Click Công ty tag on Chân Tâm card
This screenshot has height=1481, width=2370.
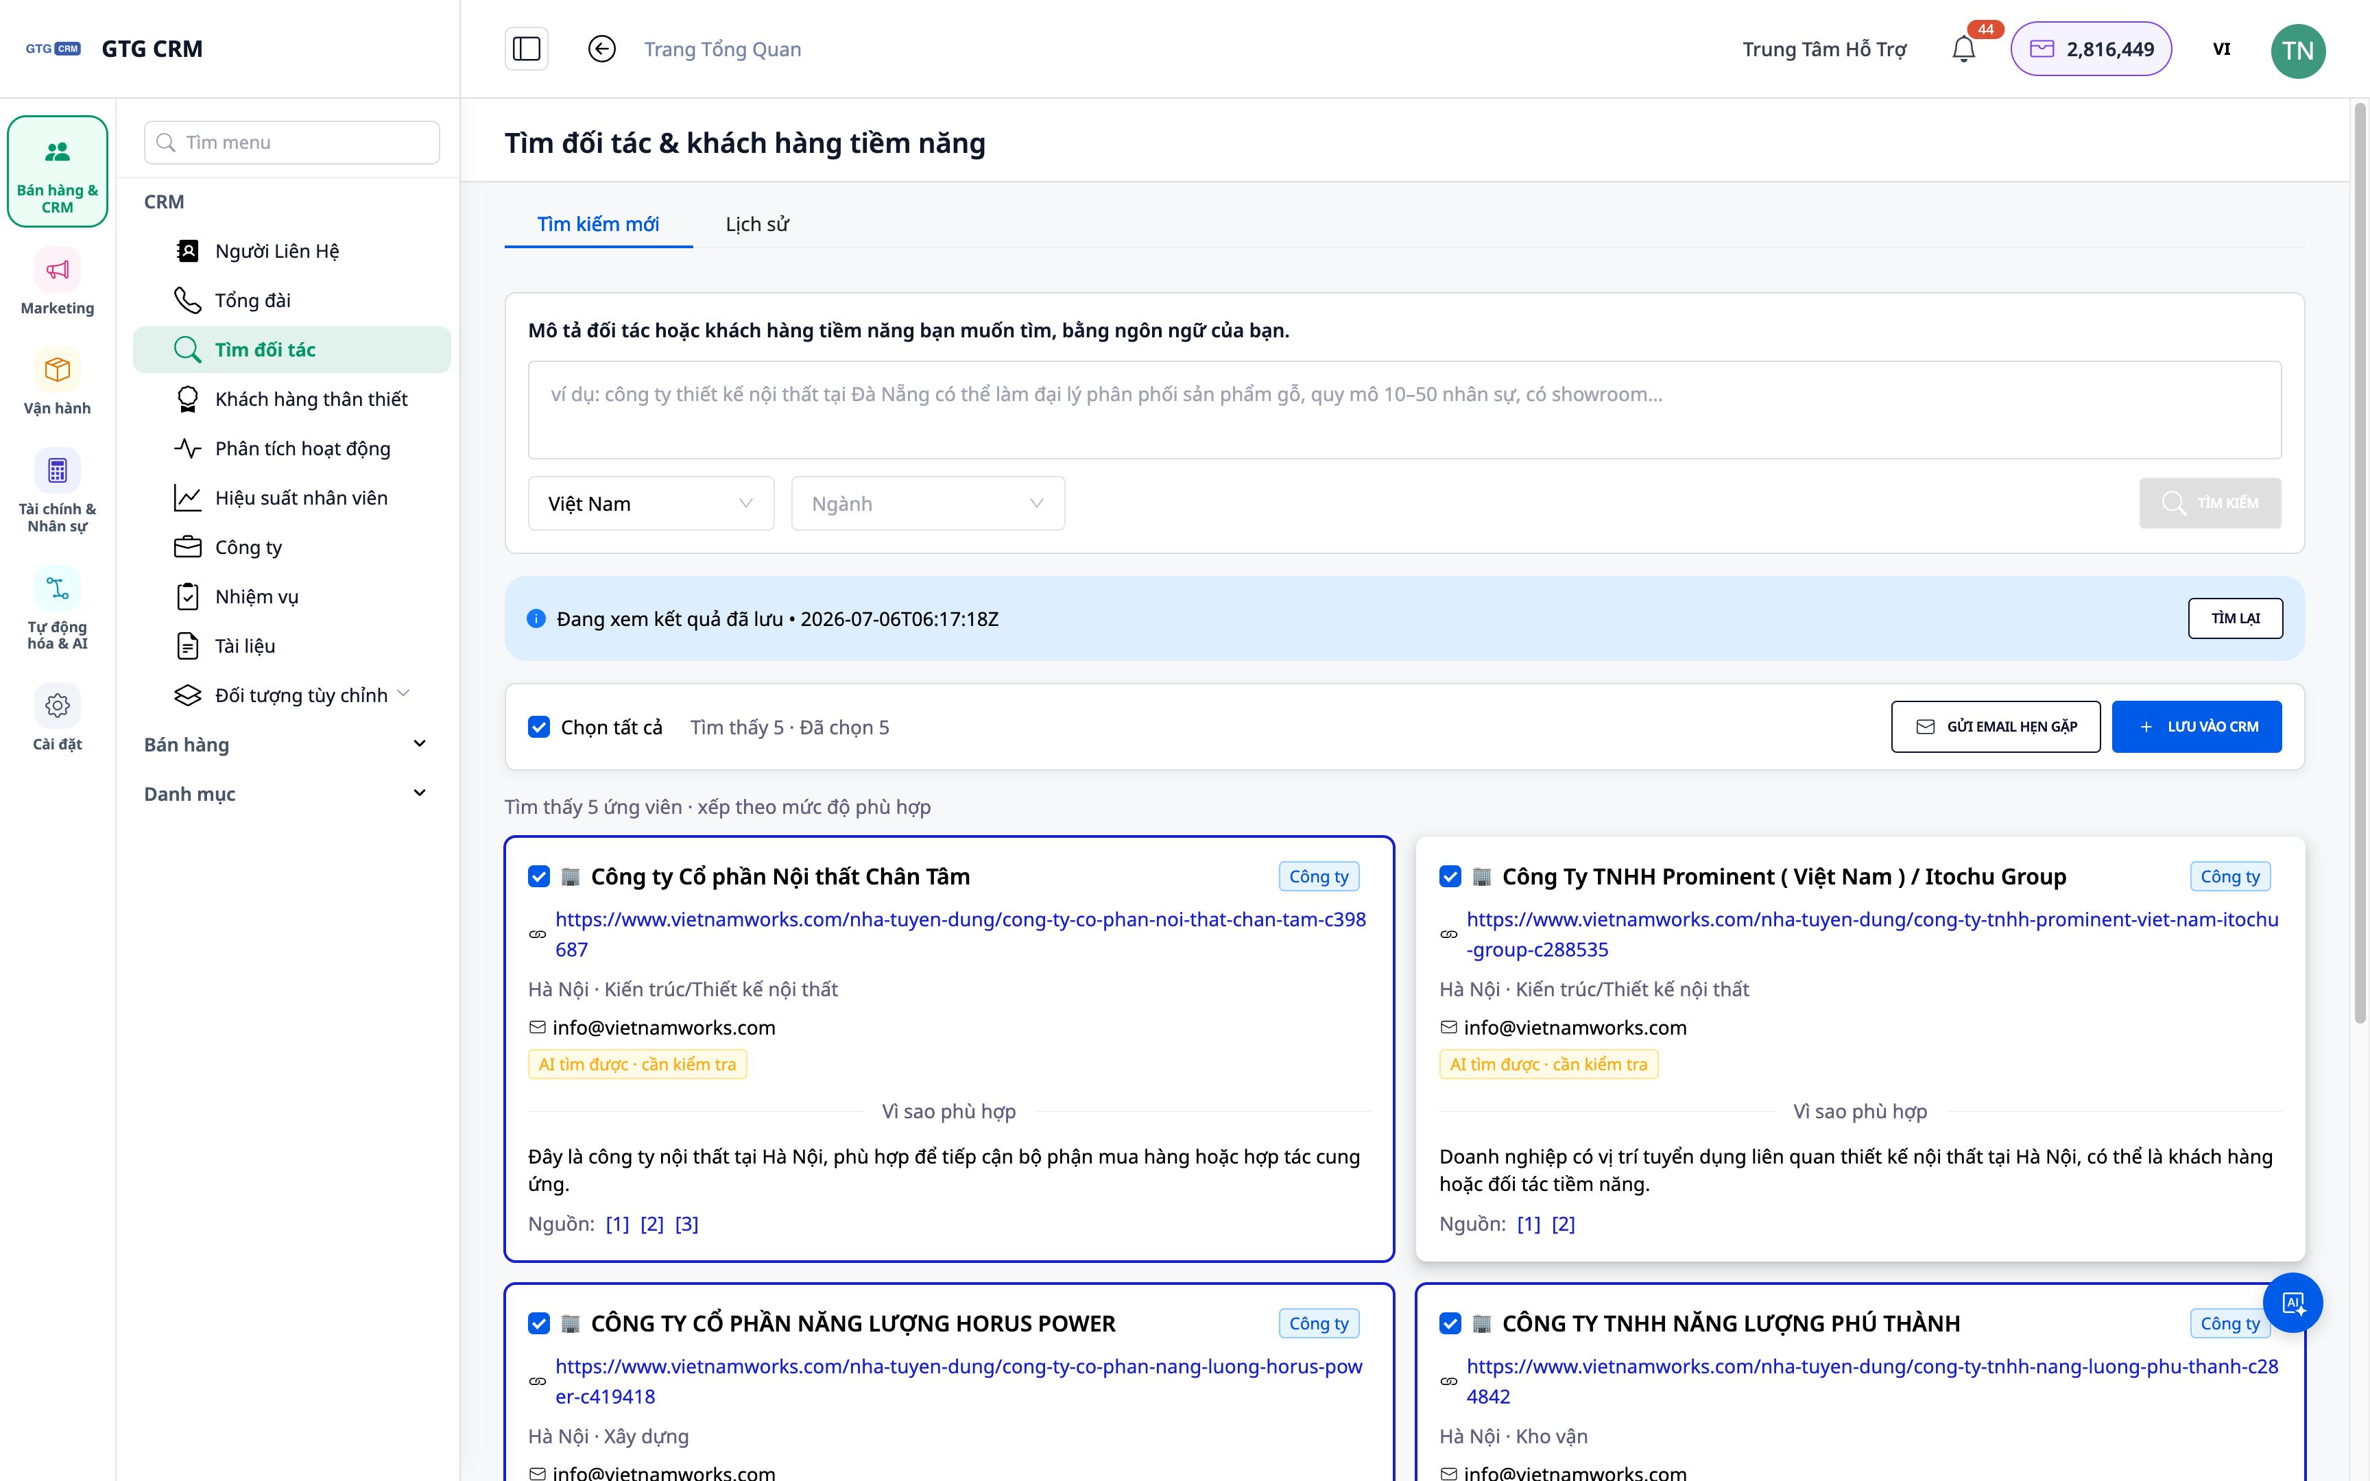click(1318, 876)
